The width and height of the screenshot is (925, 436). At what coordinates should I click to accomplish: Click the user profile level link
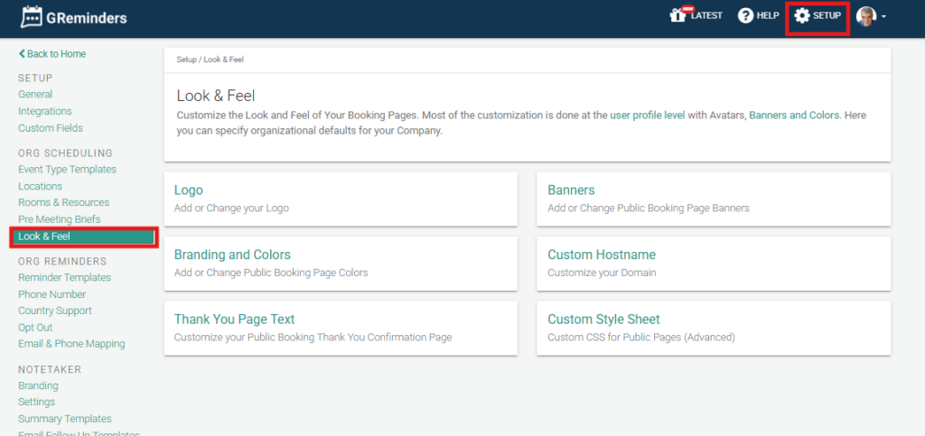click(647, 116)
